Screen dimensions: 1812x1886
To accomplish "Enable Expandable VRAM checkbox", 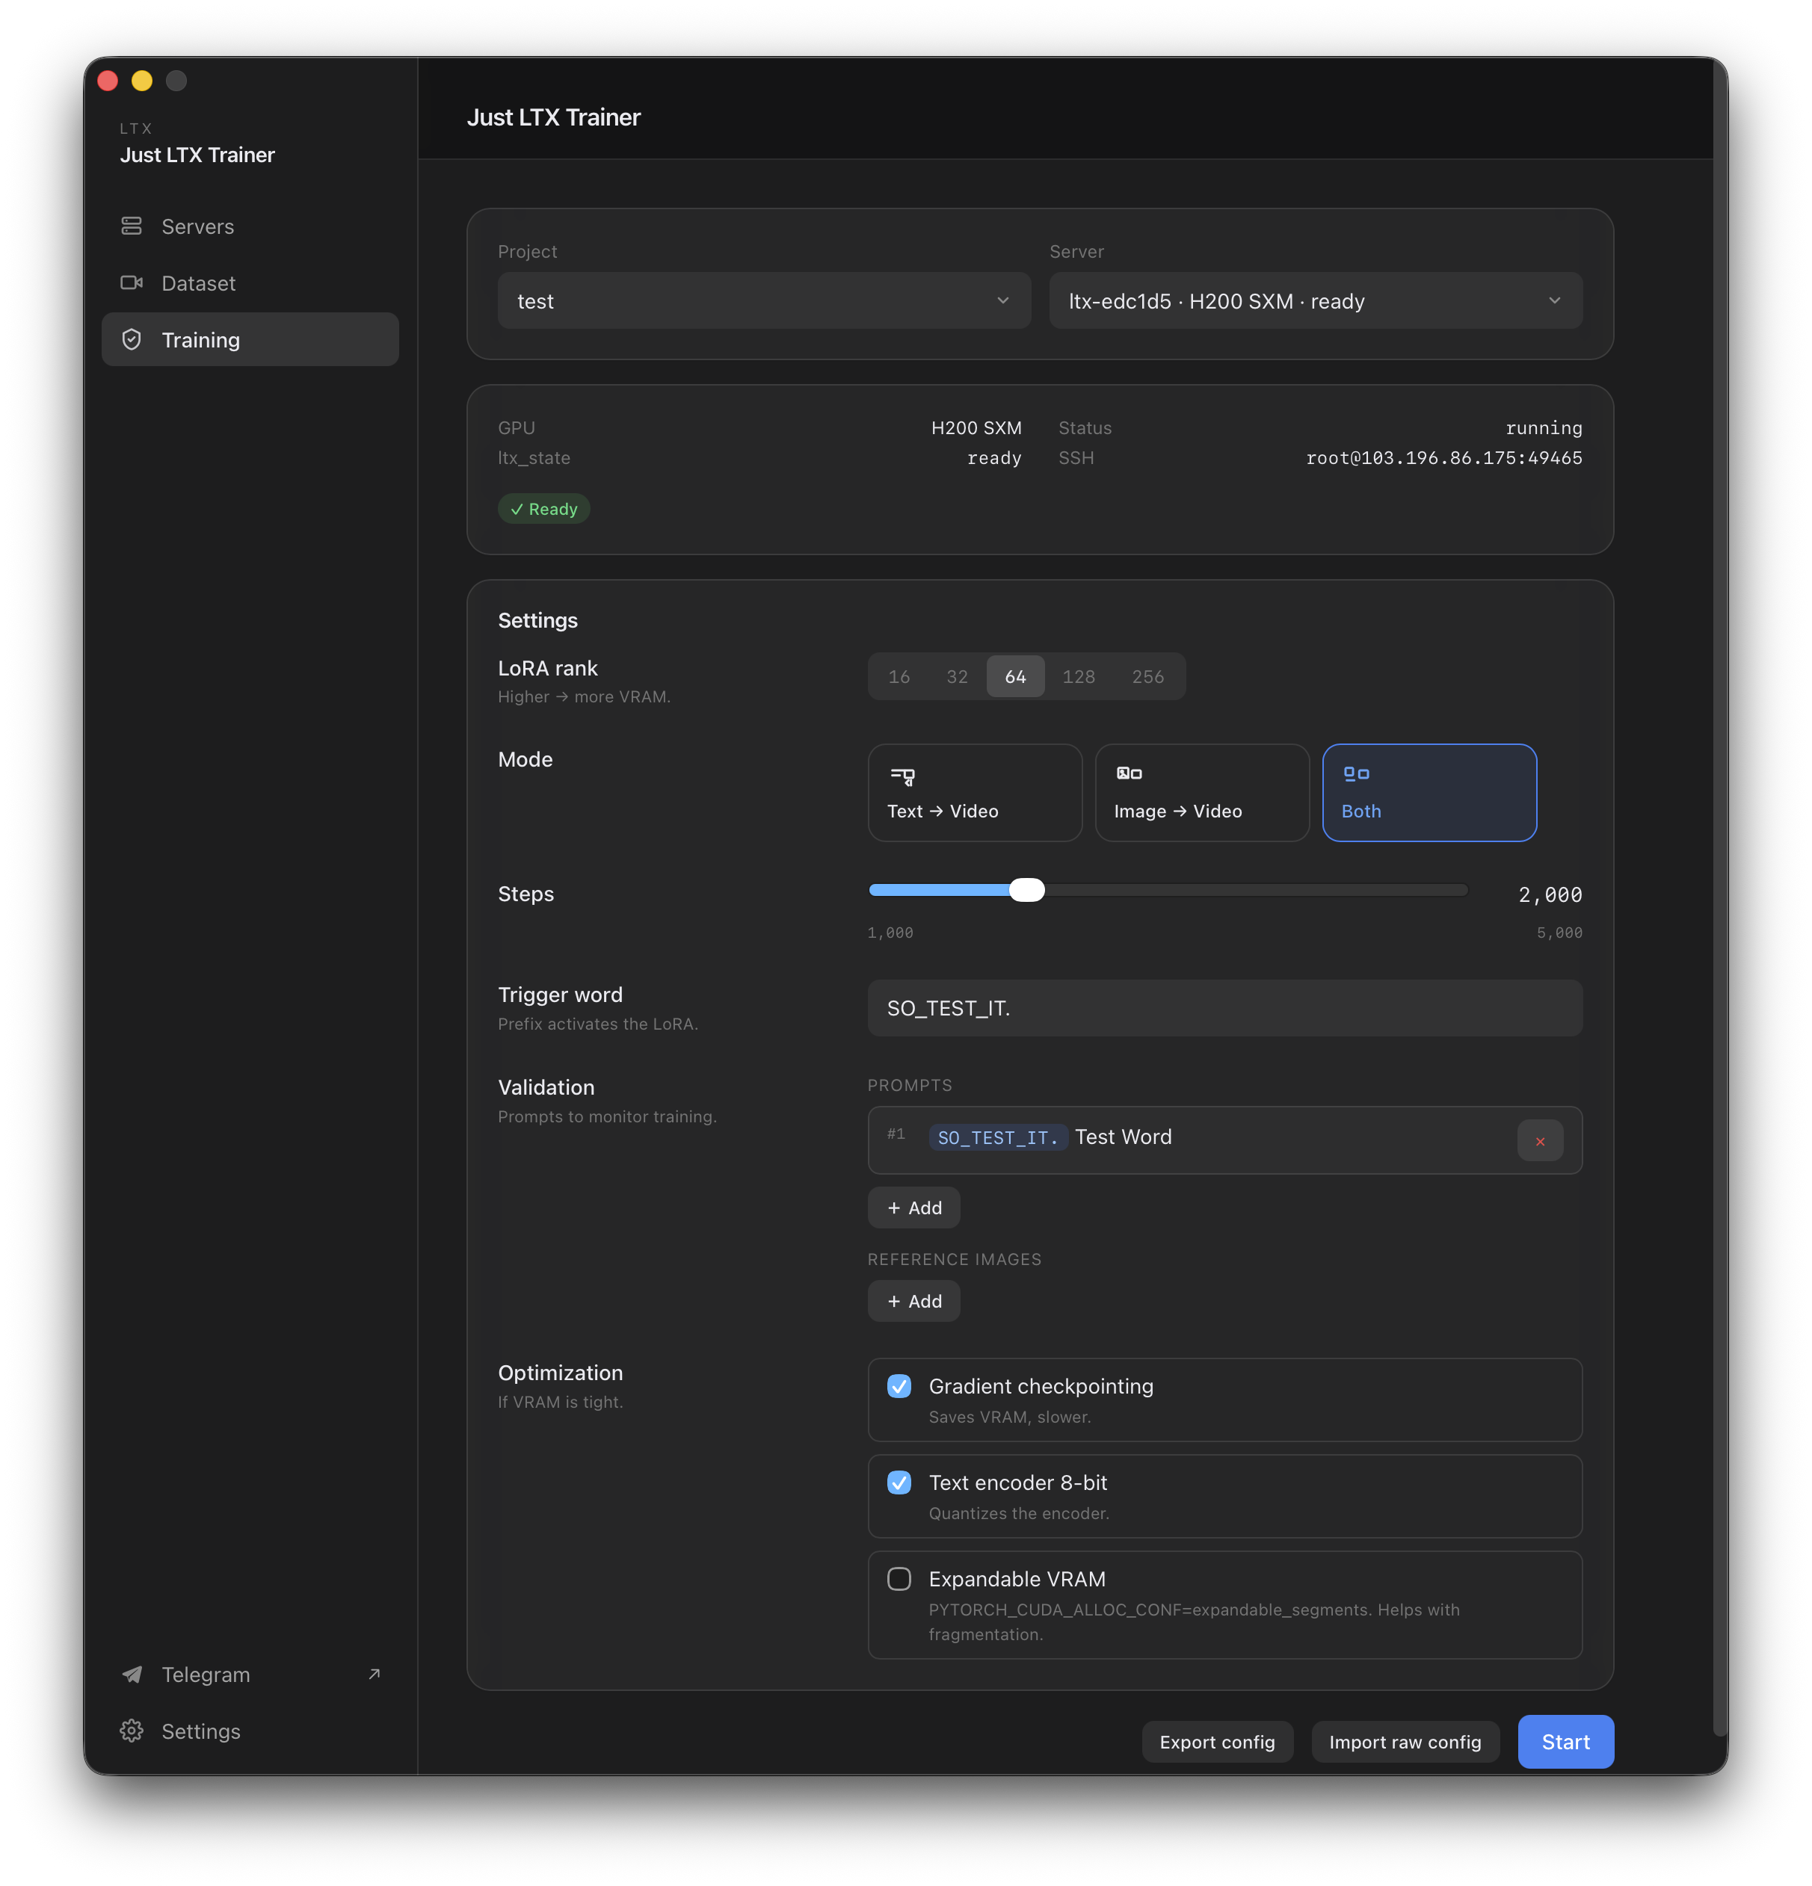I will (x=899, y=1579).
